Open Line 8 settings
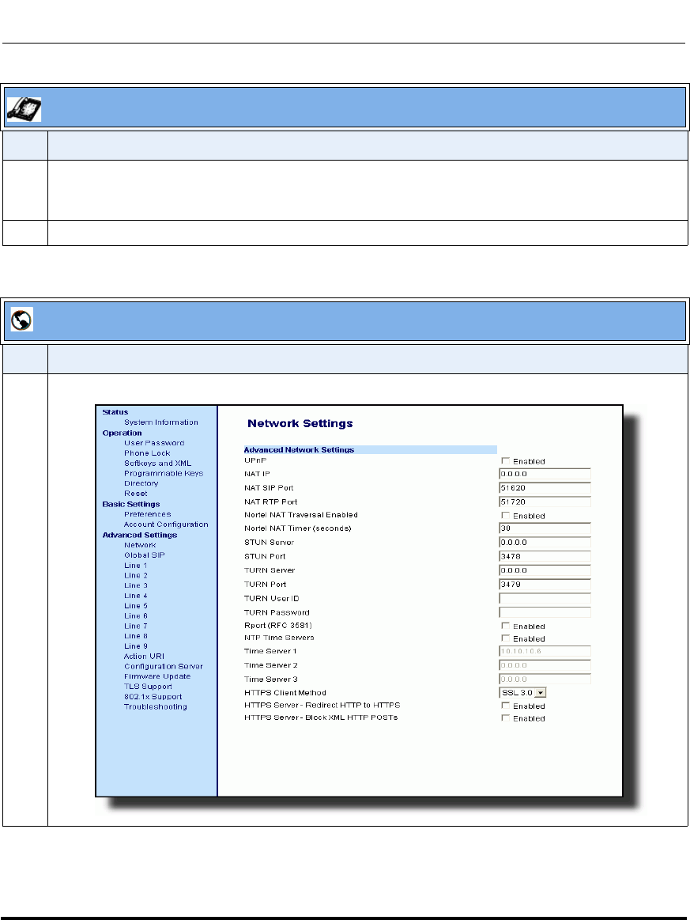 pos(135,636)
